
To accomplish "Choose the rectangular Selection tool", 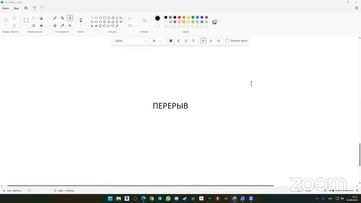I will (26, 20).
